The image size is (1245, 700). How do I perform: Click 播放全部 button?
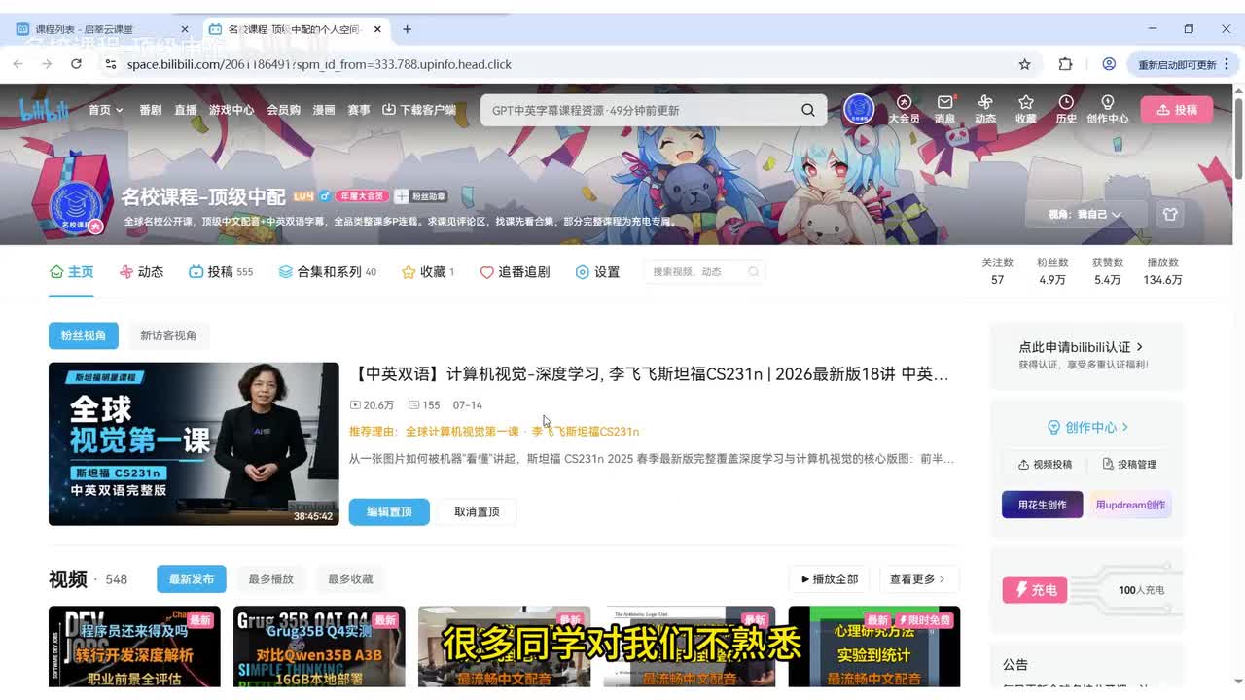[829, 579]
